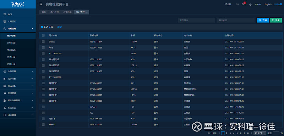The height and width of the screenshot is (136, 284).
Task: Focus the 联系电话 search field
Action: point(236,20)
